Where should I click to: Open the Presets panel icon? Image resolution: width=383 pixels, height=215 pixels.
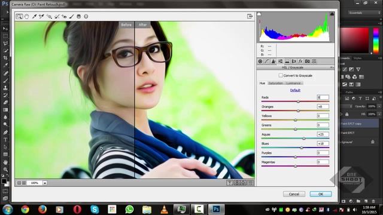[314, 61]
